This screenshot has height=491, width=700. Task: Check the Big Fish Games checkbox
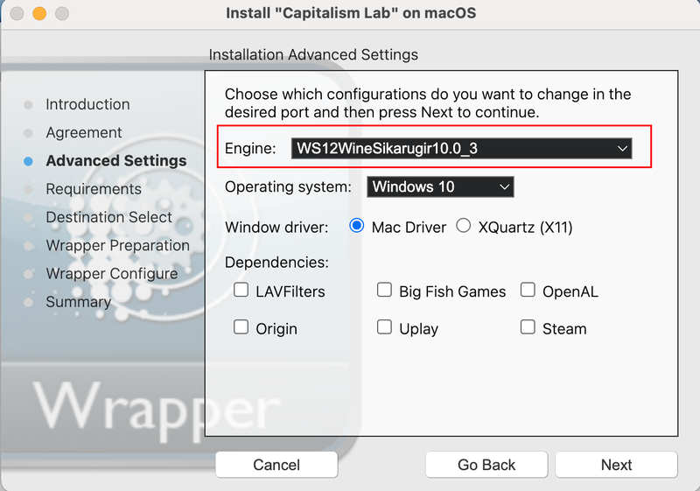tap(384, 291)
